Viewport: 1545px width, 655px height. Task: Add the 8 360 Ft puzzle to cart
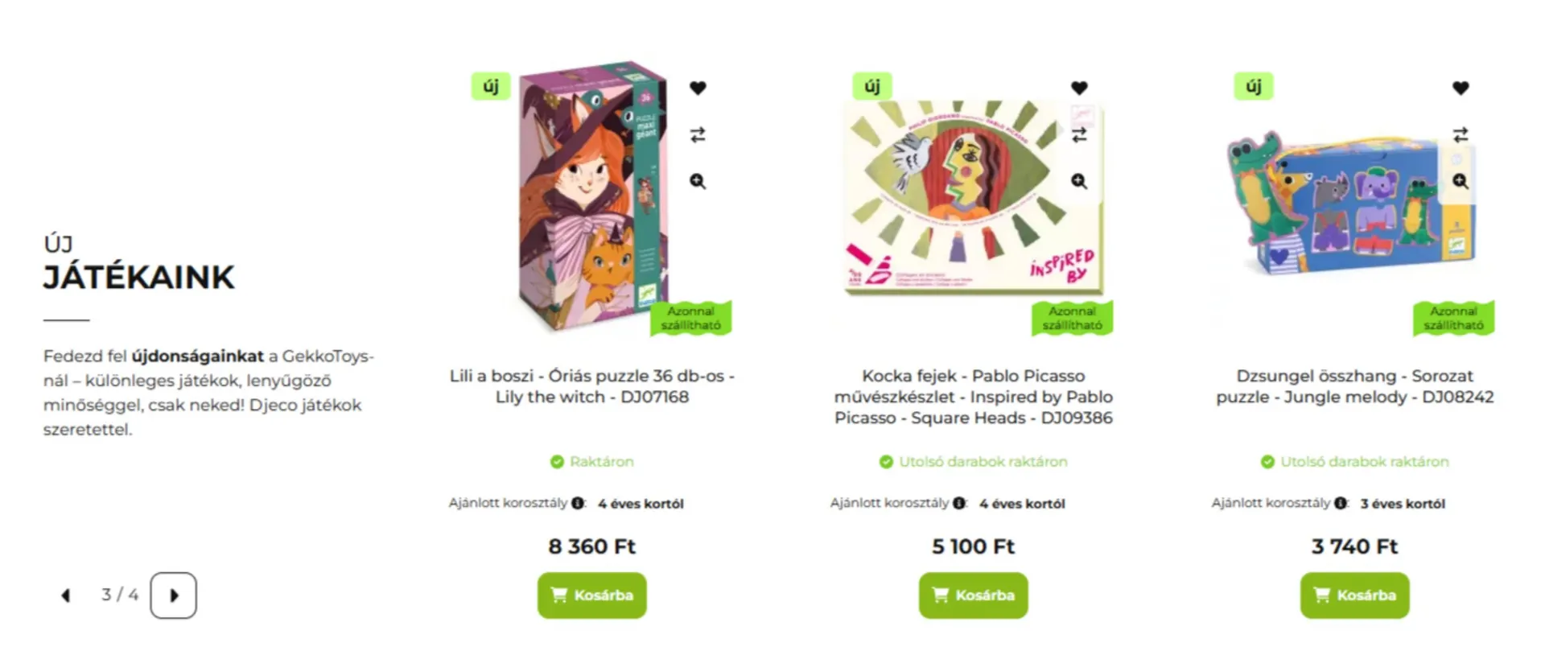(592, 595)
